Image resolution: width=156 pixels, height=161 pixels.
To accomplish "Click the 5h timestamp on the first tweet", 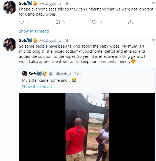I will (x=67, y=3).
